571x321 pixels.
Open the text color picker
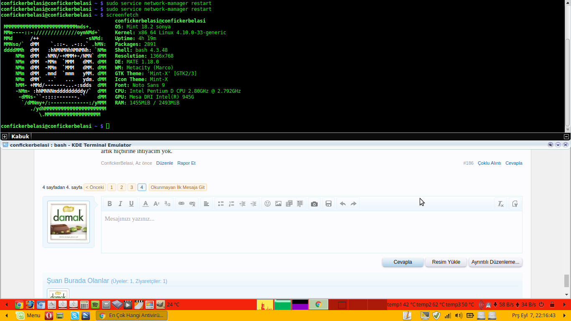pyautogui.click(x=145, y=204)
